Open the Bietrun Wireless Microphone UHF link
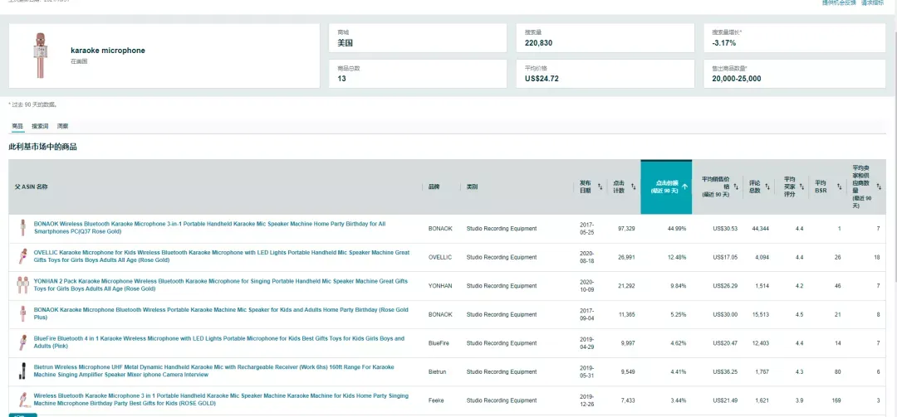This screenshot has height=417, width=897. 213,371
